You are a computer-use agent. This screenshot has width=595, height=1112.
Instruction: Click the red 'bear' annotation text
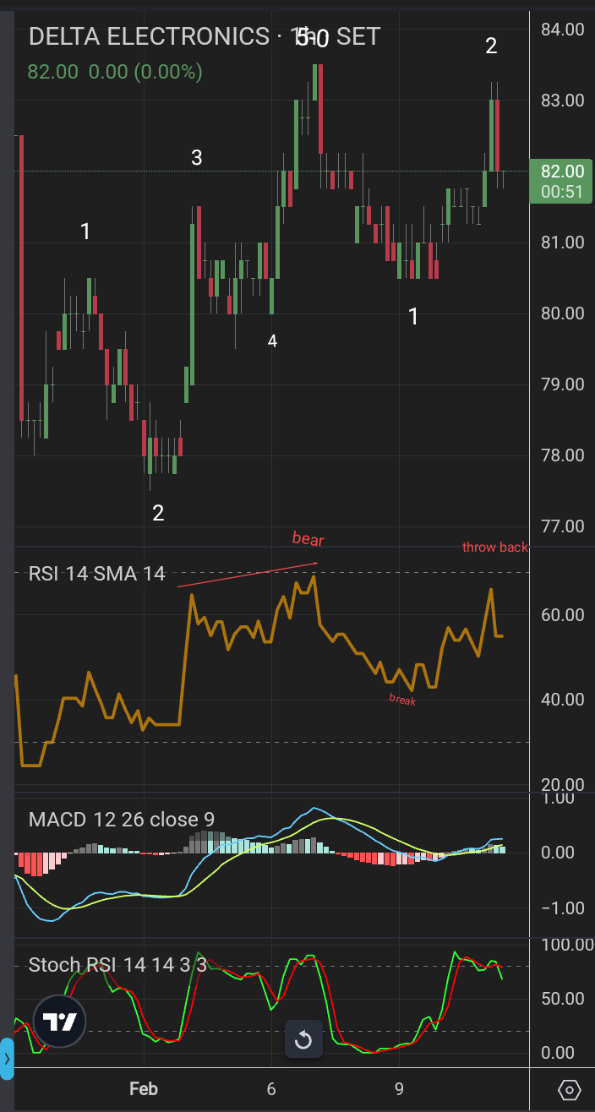click(x=308, y=538)
